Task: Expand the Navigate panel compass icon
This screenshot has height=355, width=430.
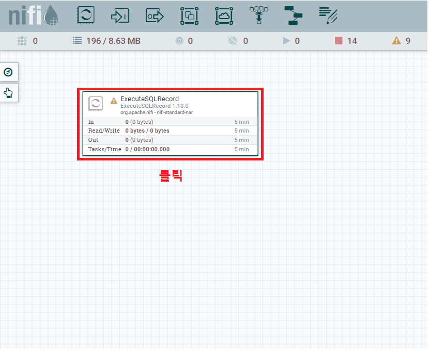Action: (x=8, y=72)
